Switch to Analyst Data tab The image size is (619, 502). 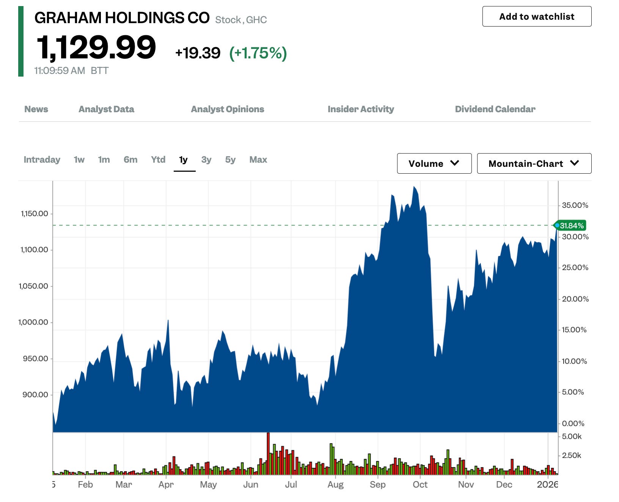pos(106,109)
